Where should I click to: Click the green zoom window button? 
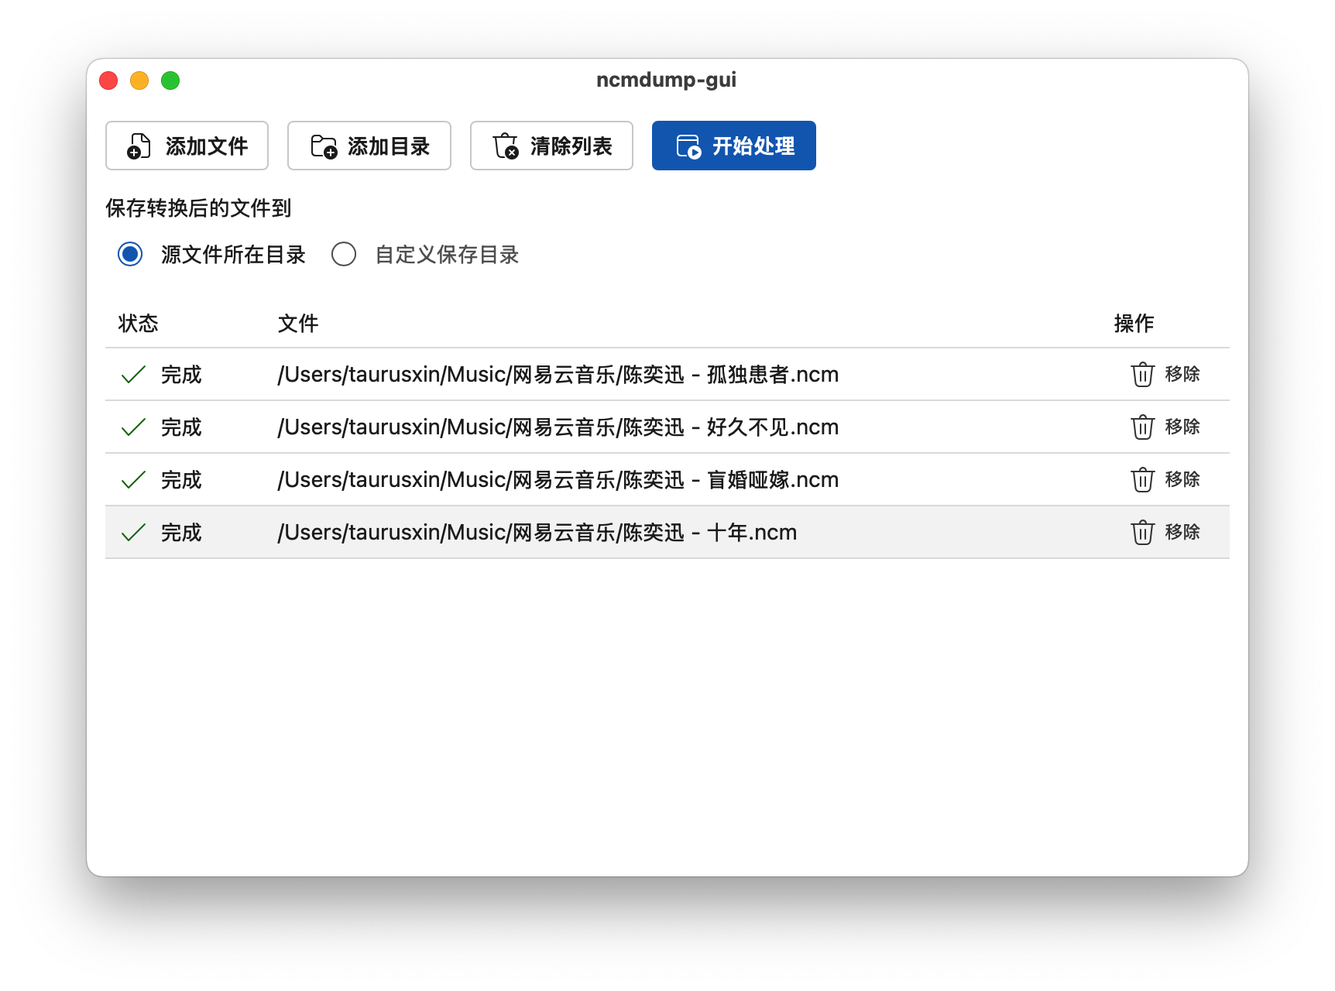[170, 81]
